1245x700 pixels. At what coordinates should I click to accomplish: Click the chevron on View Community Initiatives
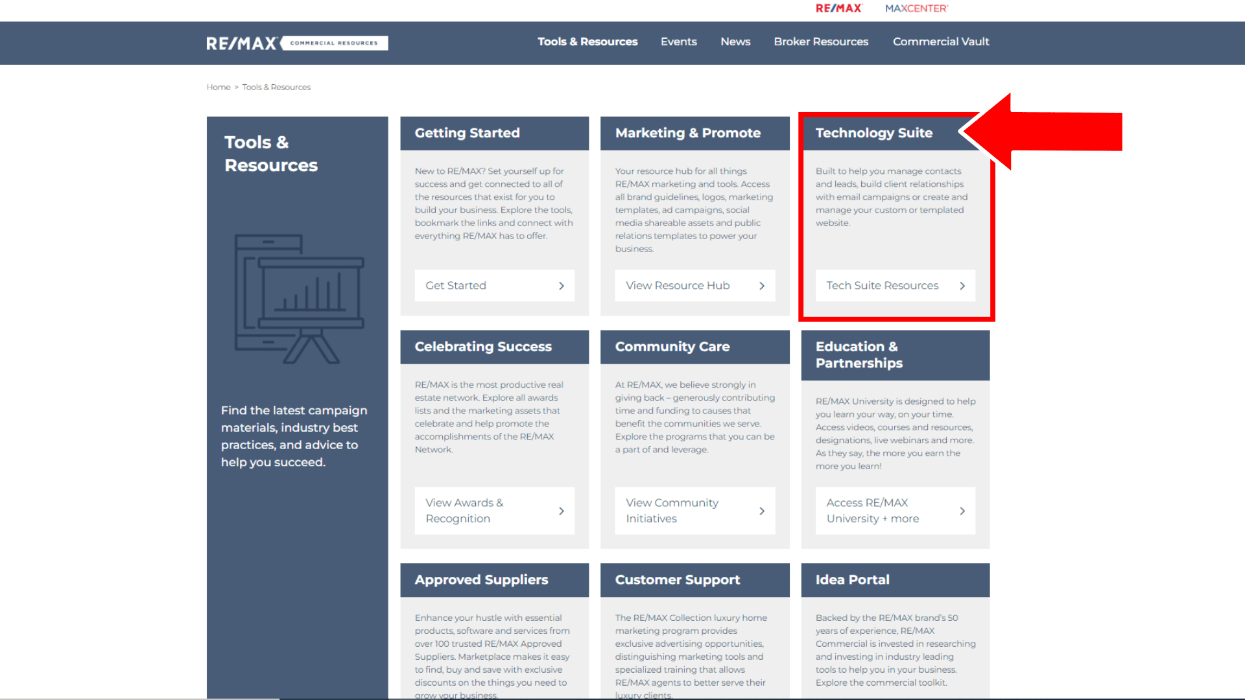762,511
